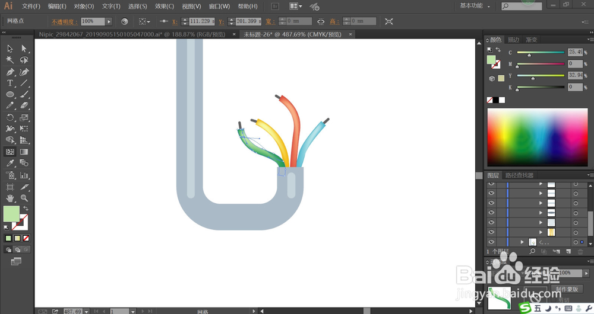This screenshot has width=594, height=314.
Task: Open the 效果(C) menu
Action: coord(165,6)
